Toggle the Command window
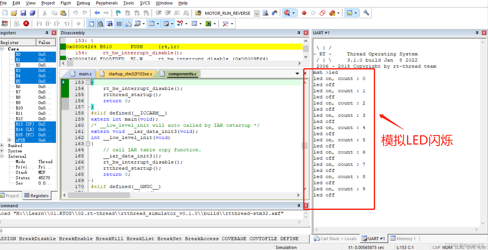The height and width of the screenshot is (250, 488). (91, 23)
